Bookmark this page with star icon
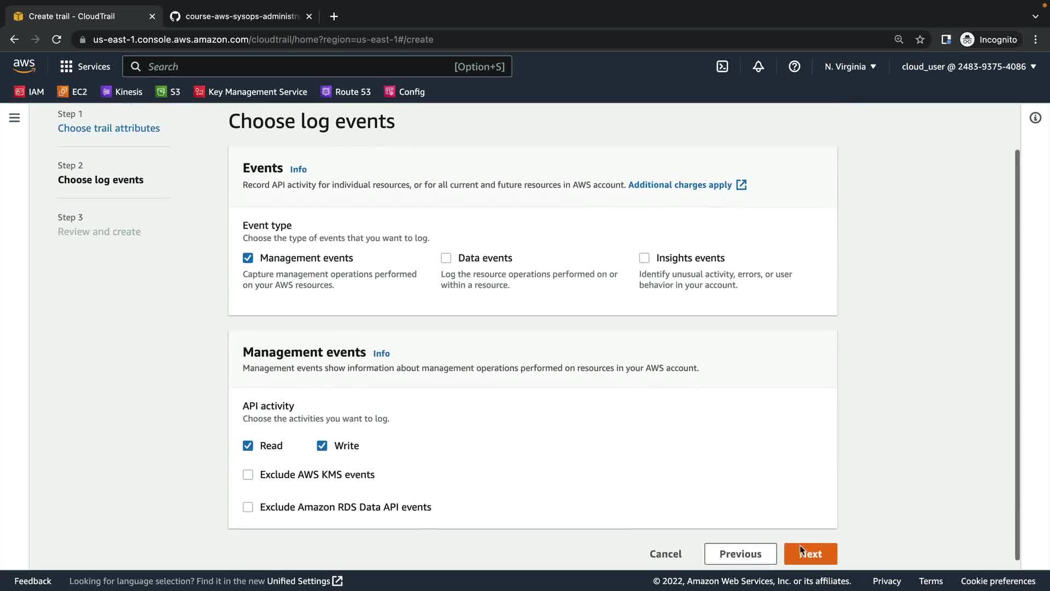This screenshot has width=1050, height=591. [920, 39]
